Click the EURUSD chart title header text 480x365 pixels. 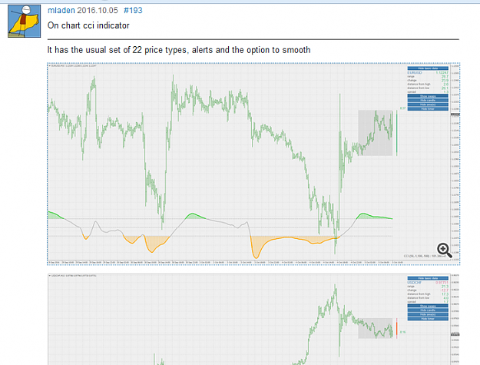(x=72, y=66)
